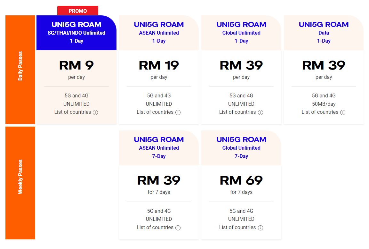369x249 pixels.
Task: Choose the RM 69 Global weekly pass
Action: [x=241, y=180]
